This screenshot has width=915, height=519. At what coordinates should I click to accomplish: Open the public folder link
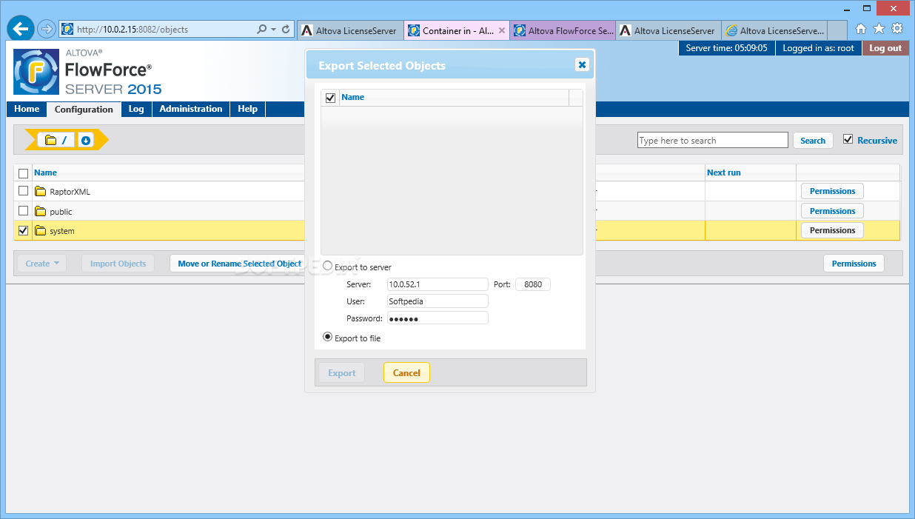(61, 212)
